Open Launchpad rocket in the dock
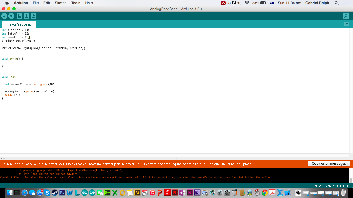This screenshot has width=353, height=198. pos(220,193)
